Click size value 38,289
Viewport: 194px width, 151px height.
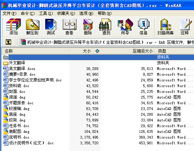pyautogui.click(x=92, y=69)
